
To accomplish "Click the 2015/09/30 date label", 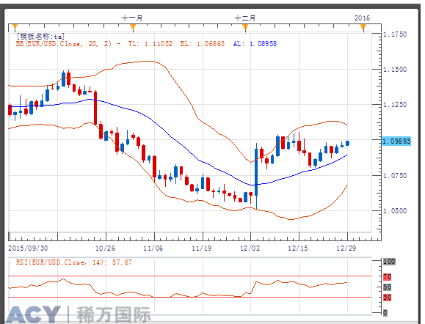I will 28,248.
